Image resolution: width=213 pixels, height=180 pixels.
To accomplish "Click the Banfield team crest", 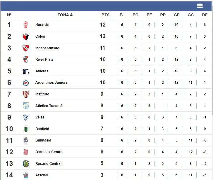I will [26, 129].
